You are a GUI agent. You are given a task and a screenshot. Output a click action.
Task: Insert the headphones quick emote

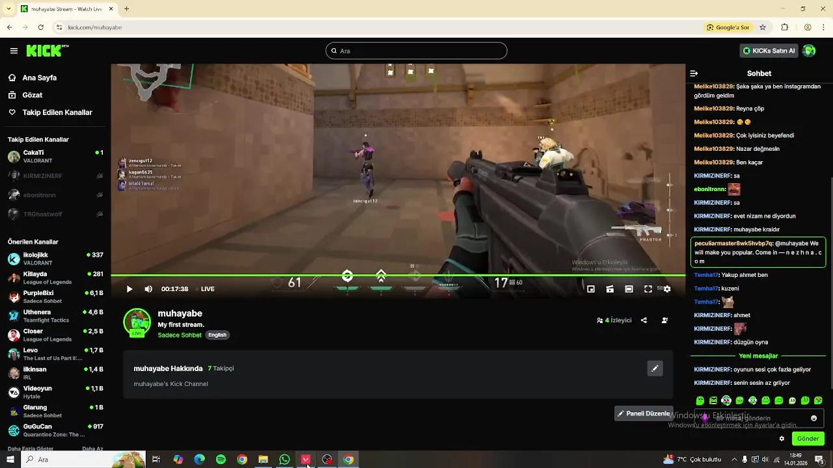(x=726, y=400)
